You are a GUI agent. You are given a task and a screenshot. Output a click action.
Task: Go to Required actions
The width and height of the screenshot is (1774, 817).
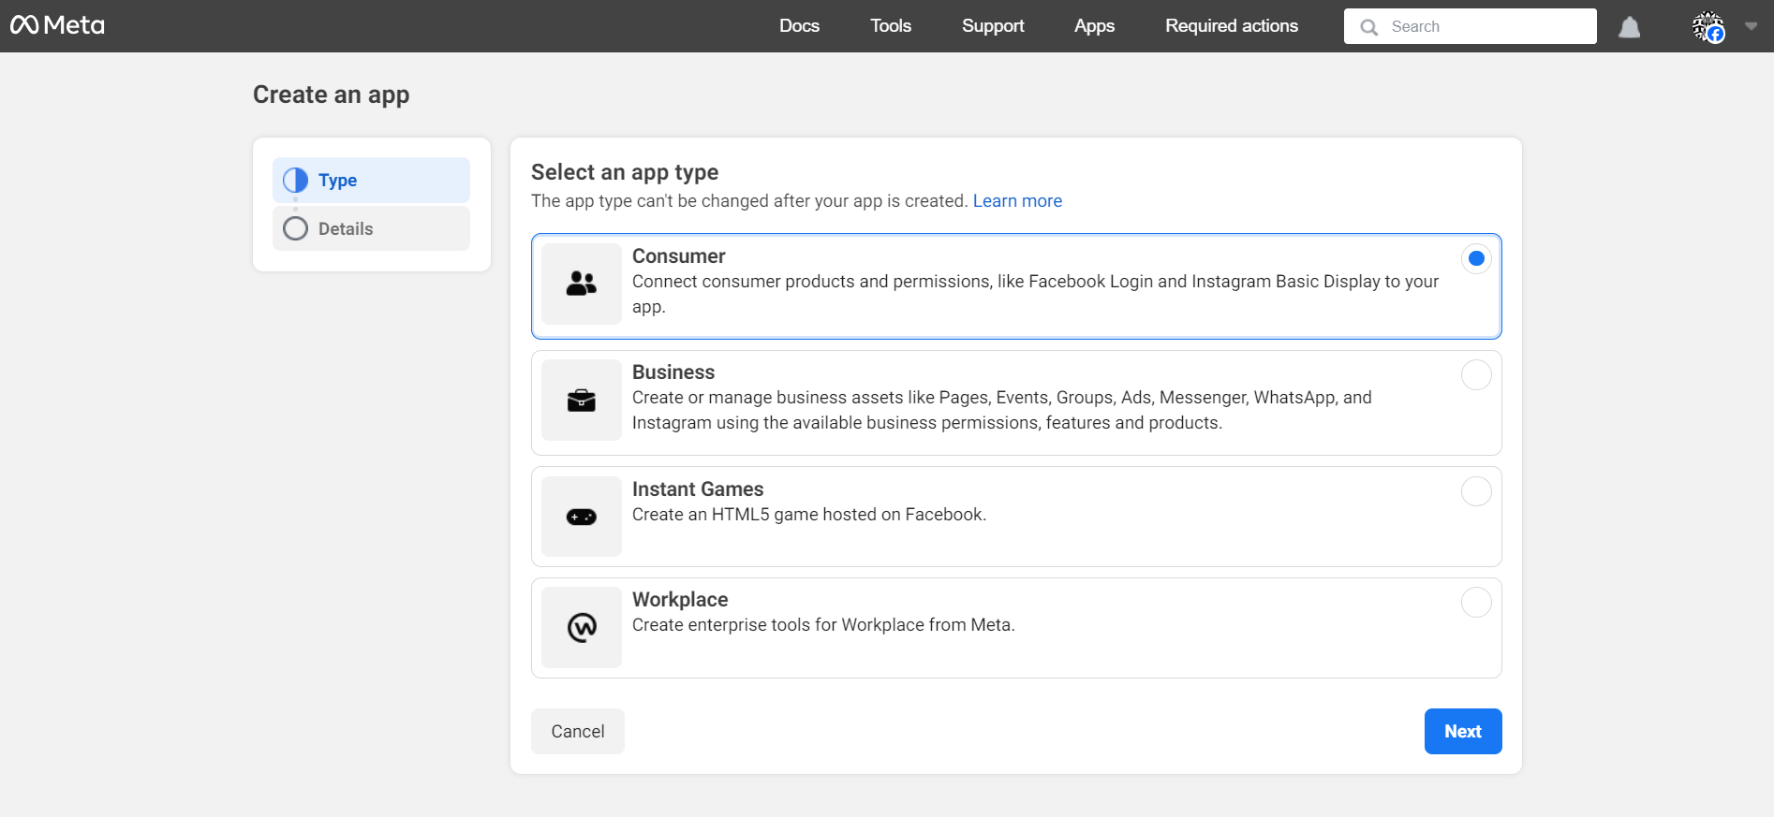1231,26
